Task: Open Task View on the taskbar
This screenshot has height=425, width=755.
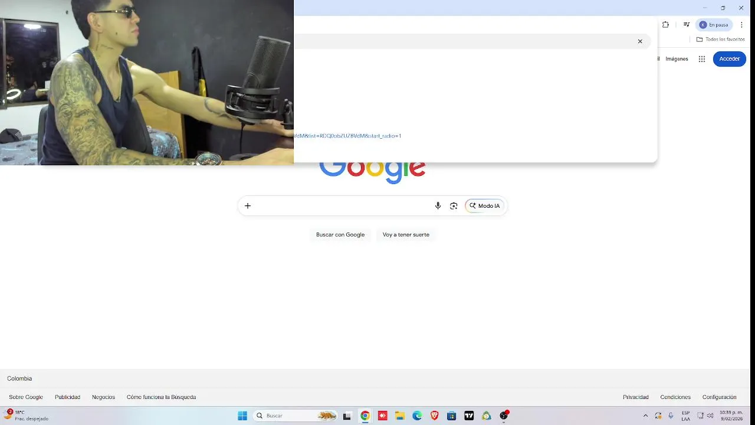Action: click(347, 416)
